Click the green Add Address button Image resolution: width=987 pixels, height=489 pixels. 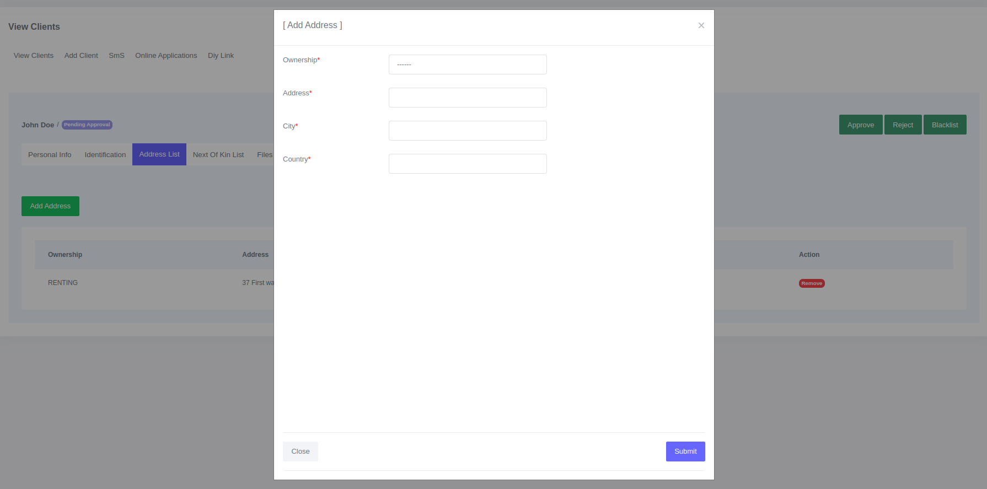tap(50, 206)
